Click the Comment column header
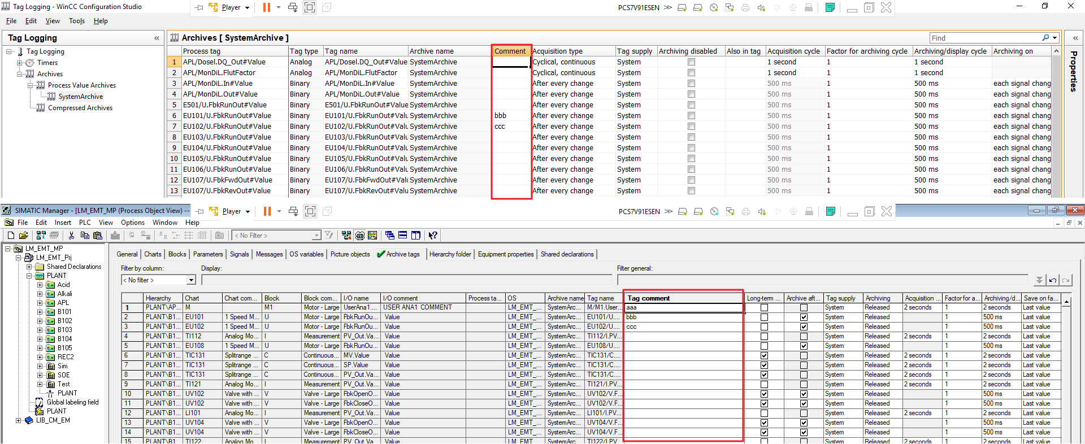Viewport: 1085px width, 444px height. [510, 51]
